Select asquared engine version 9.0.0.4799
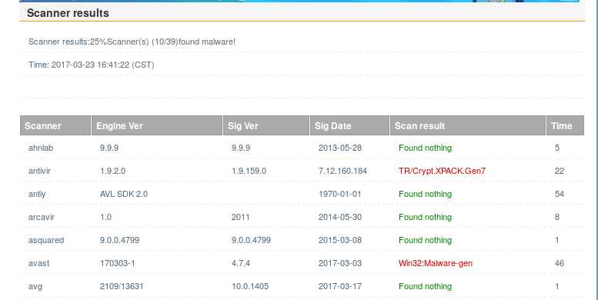The image size is (598, 300). point(119,240)
